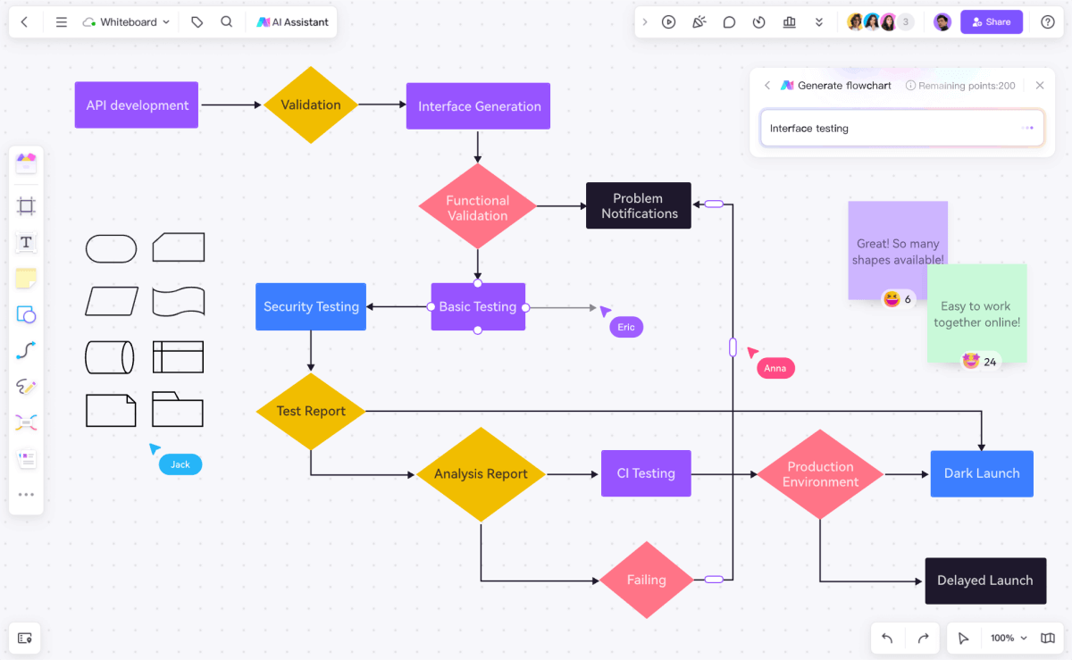
Task: Click the Share button
Action: 991,21
